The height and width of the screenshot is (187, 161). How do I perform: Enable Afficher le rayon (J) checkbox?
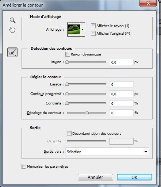[93, 26]
